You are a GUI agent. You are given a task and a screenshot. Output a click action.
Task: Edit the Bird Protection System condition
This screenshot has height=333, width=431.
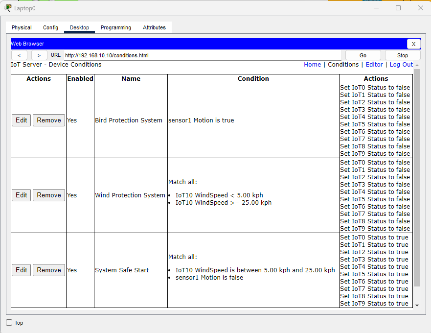[x=22, y=120]
